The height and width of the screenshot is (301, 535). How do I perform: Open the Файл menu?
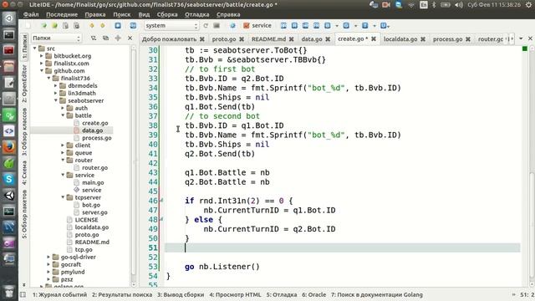(31, 15)
